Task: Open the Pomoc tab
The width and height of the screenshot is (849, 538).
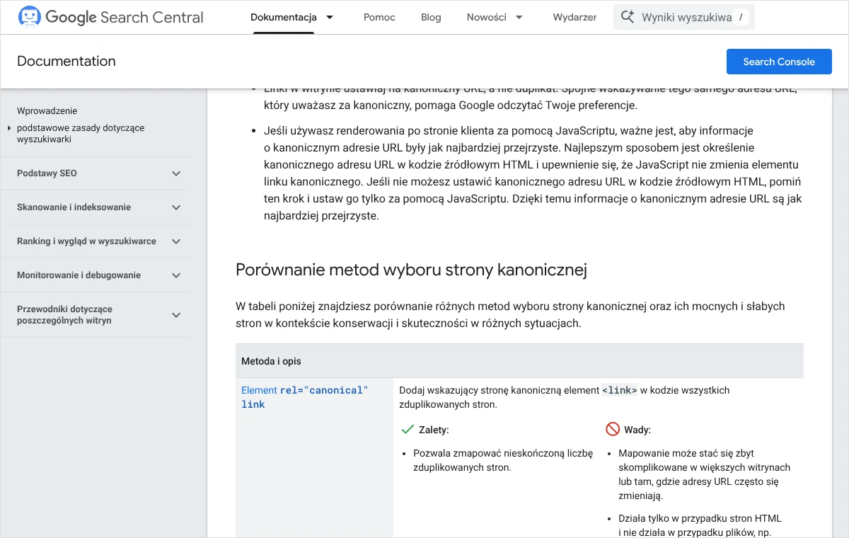Action: [x=379, y=17]
